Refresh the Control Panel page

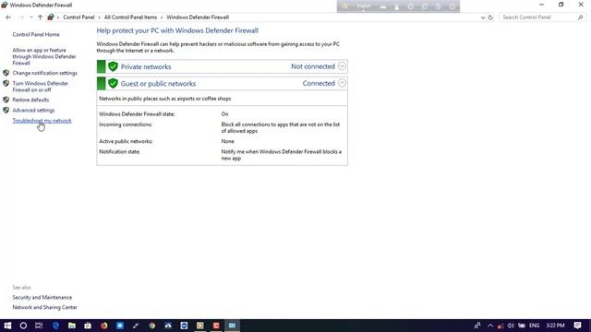490,18
